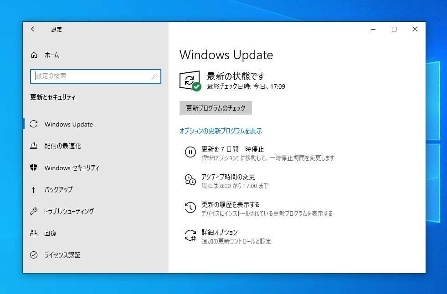This screenshot has height=294, width=447.
Task: Click 最新の状態です status text
Action: (x=236, y=76)
